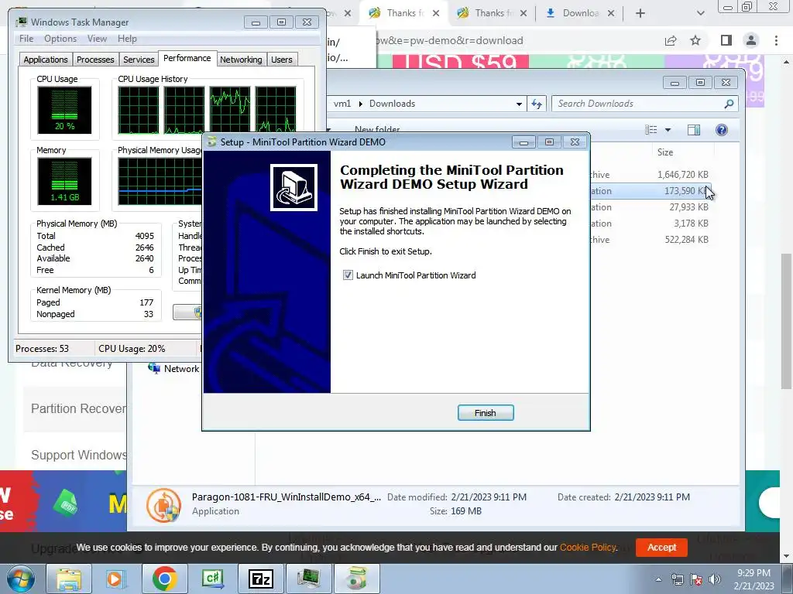This screenshot has height=594, width=793.
Task: Open a new Chrome tab with plus button
Action: 640,13
